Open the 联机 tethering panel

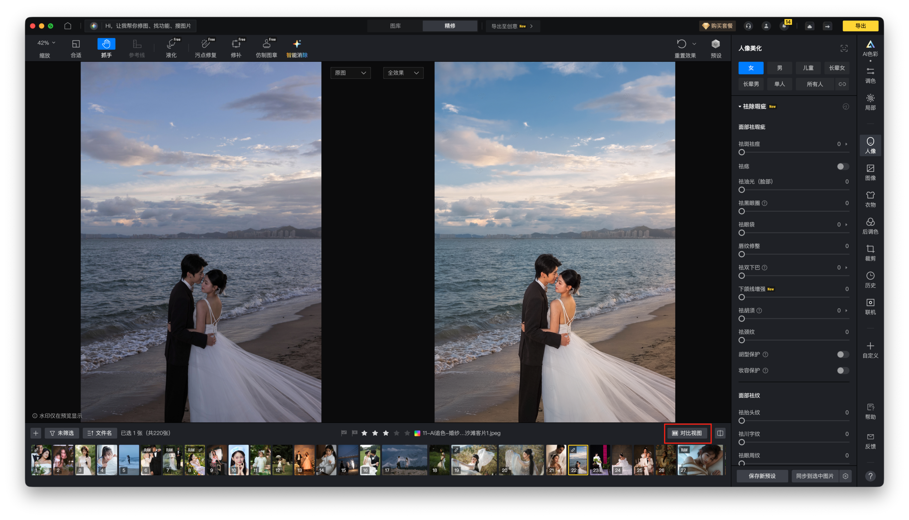(x=870, y=307)
